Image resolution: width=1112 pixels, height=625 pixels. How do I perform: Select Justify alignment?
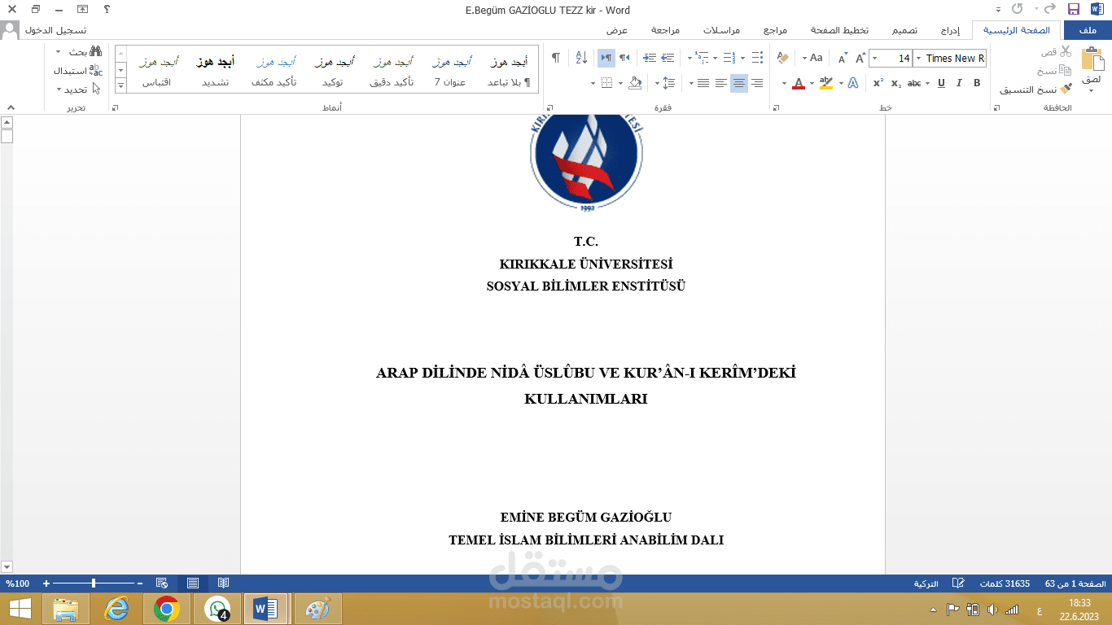pyautogui.click(x=703, y=83)
